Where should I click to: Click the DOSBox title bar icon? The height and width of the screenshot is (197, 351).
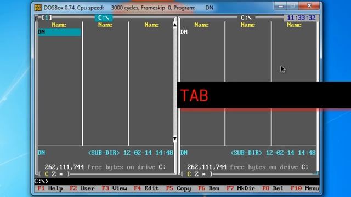(38, 8)
